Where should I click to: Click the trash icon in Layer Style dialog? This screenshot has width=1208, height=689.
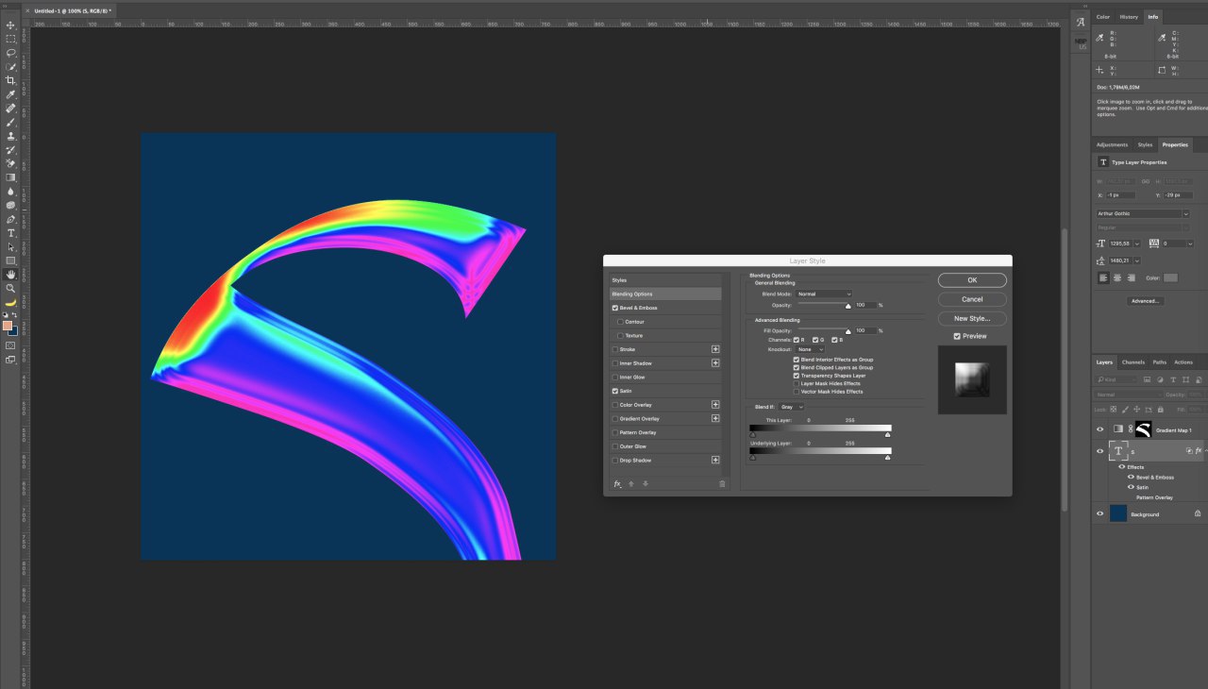tap(722, 483)
